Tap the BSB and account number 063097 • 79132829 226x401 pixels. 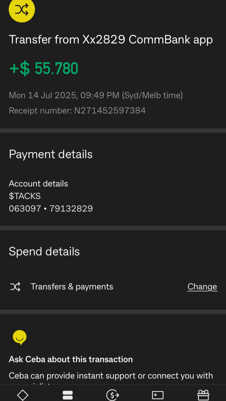pyautogui.click(x=51, y=209)
